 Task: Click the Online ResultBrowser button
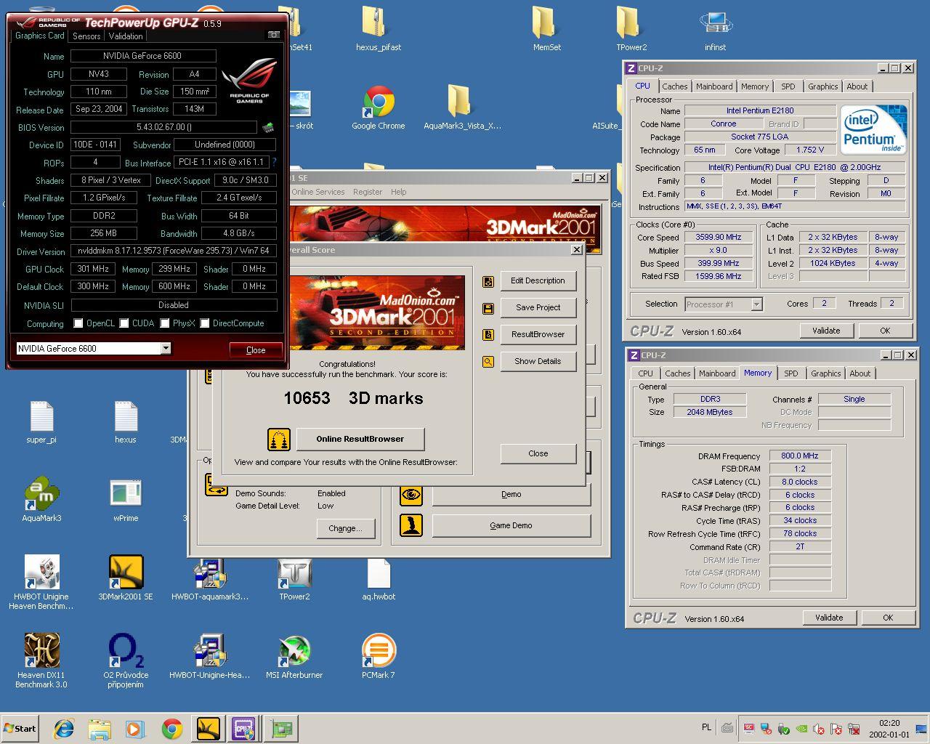pyautogui.click(x=360, y=439)
